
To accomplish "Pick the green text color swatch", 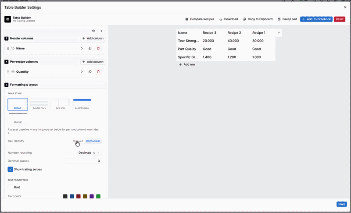I will coord(98,196).
